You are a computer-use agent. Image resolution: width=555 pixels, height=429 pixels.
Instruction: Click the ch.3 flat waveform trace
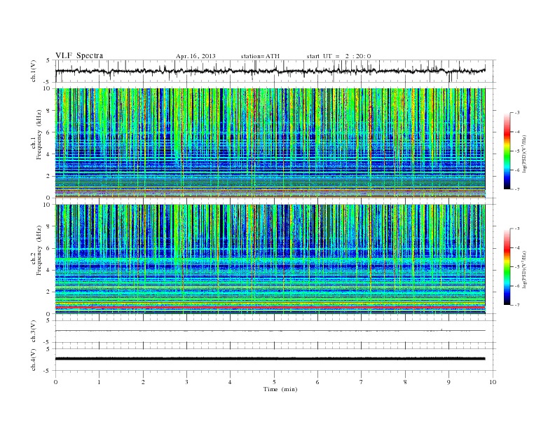pyautogui.click(x=270, y=331)
